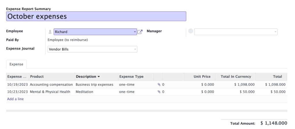
Task: Click the Unit Price column header
Action: pos(200,76)
